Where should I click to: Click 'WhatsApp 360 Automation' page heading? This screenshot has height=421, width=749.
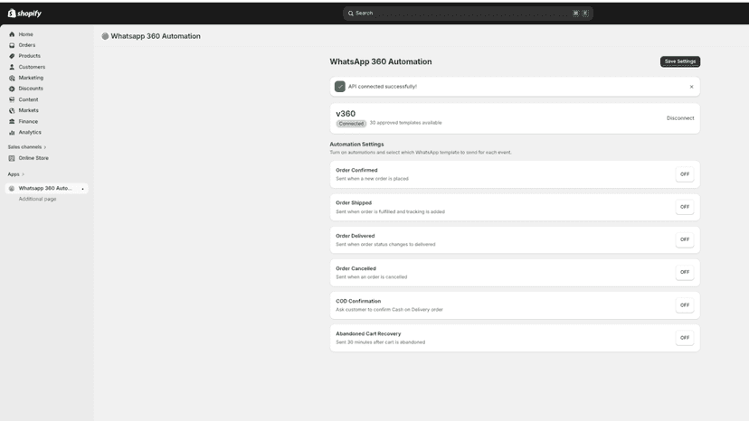coord(381,61)
